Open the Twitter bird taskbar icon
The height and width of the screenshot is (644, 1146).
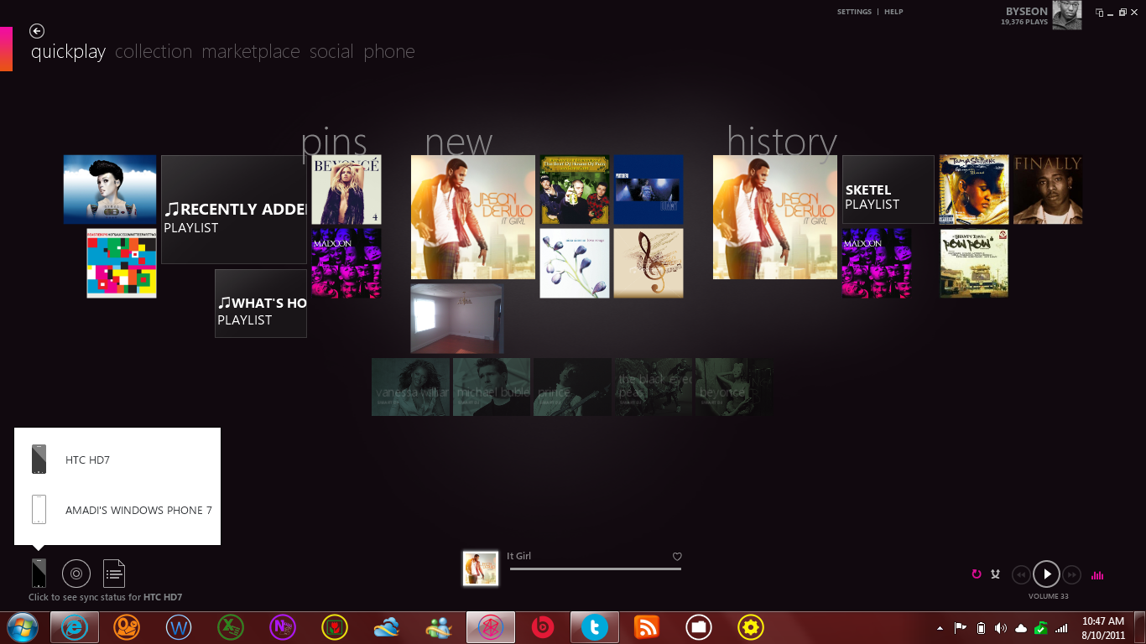click(x=595, y=627)
